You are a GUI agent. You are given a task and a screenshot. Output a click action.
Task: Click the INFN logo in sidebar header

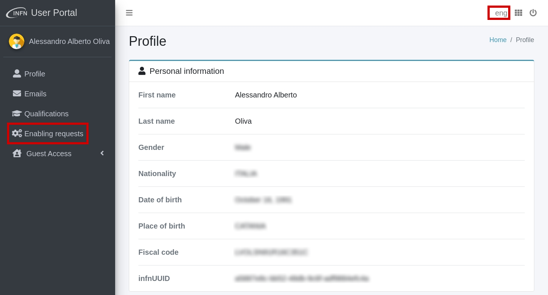pos(17,13)
